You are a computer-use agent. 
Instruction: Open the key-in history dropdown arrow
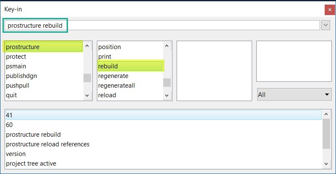click(326, 25)
